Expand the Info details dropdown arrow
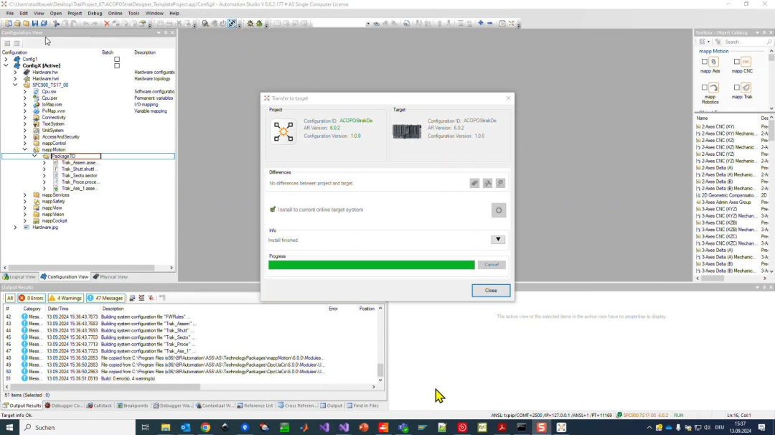775x435 pixels. pos(498,240)
